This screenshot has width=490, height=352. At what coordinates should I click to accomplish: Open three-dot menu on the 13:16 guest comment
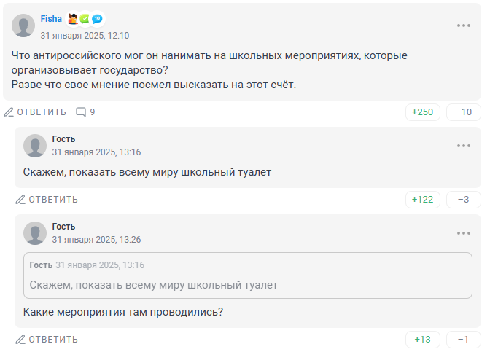[464, 146]
